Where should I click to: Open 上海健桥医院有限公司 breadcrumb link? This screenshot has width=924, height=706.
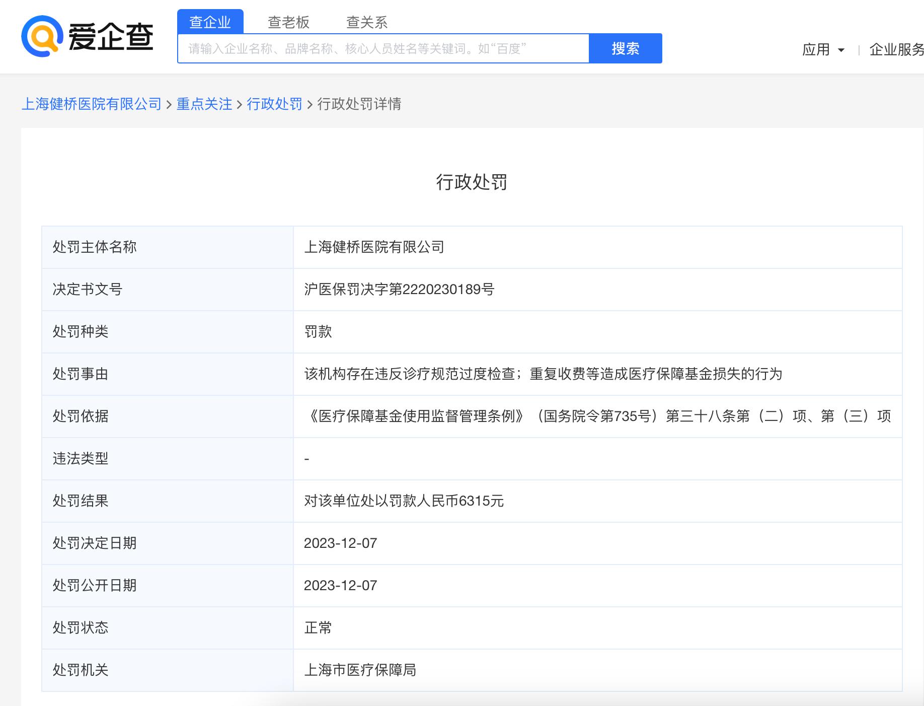91,104
